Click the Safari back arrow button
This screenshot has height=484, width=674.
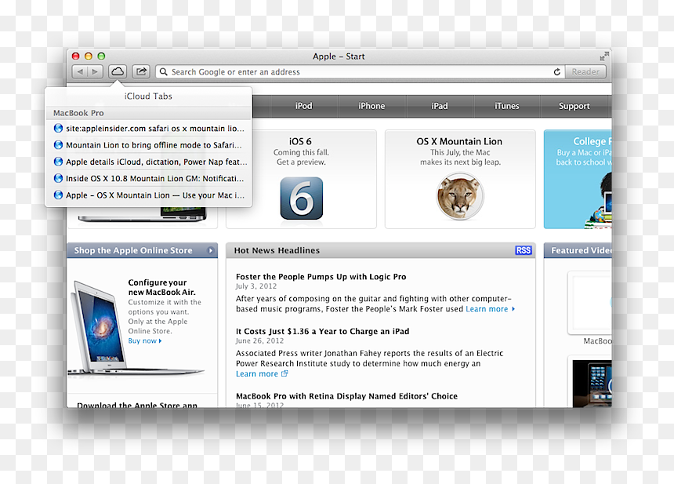(x=79, y=72)
